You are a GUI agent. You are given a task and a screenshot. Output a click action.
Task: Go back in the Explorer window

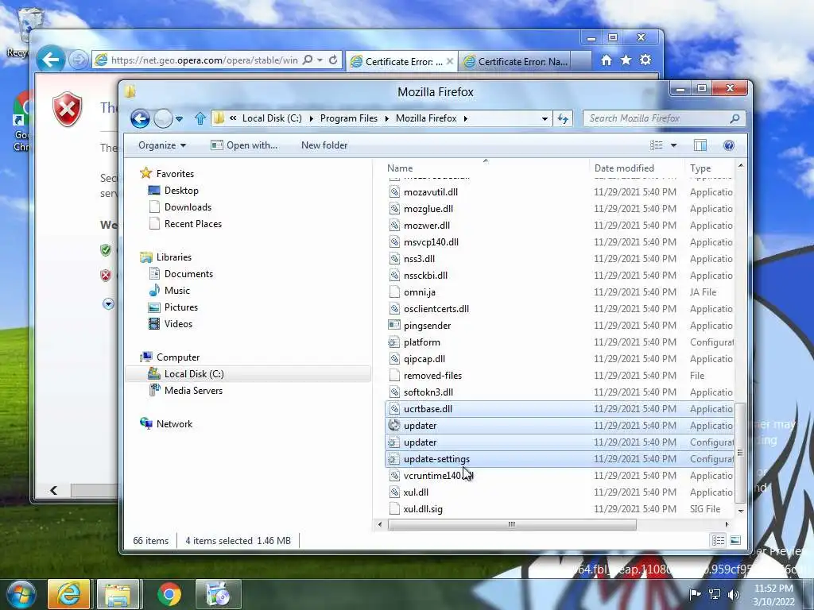pyautogui.click(x=140, y=119)
